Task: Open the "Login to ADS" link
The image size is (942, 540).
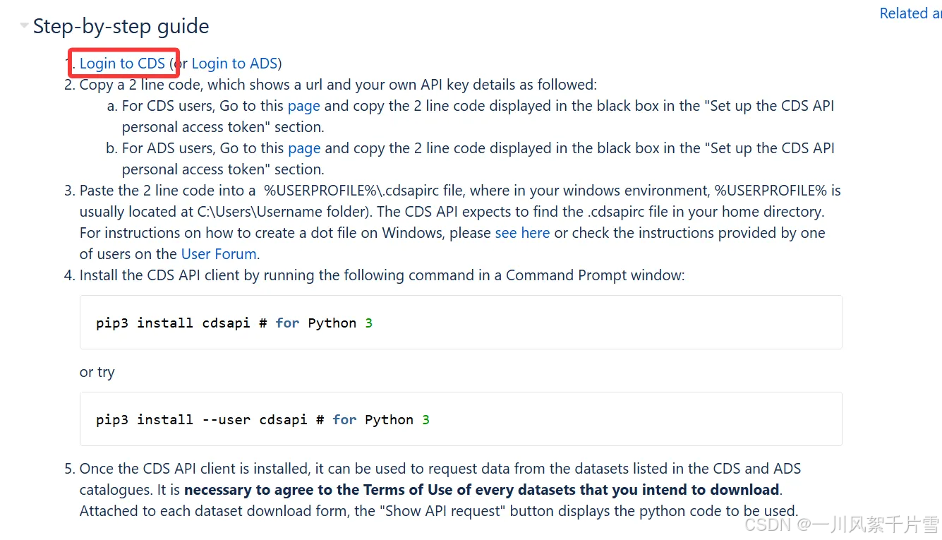Action: [x=236, y=63]
